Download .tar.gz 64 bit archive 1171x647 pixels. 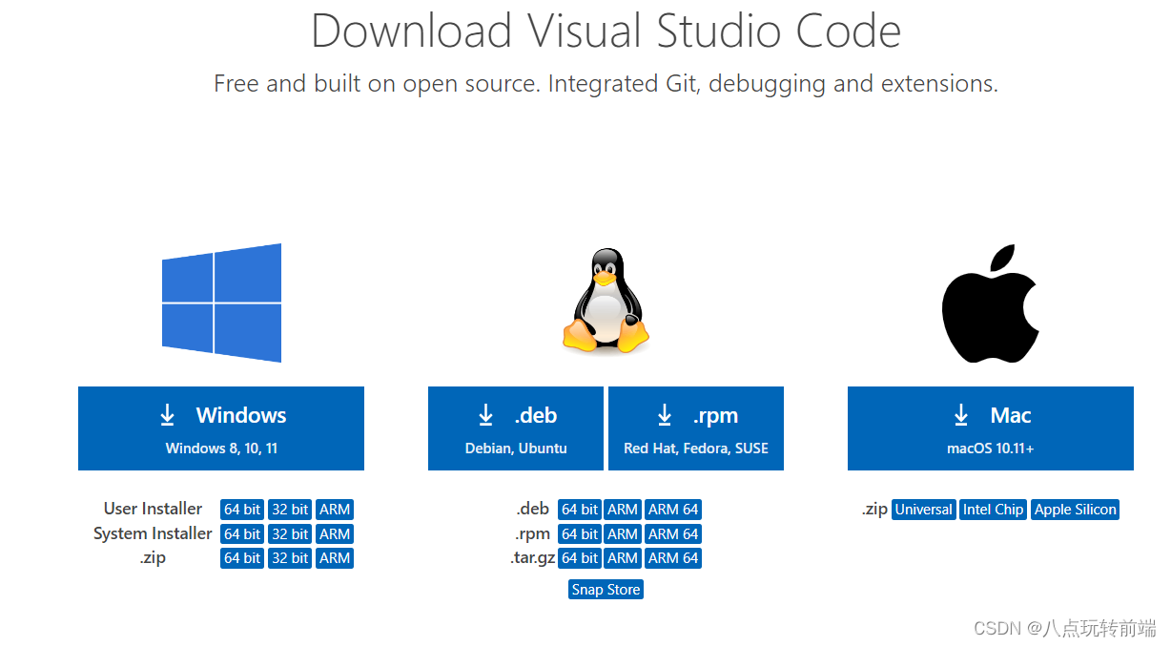coord(580,558)
